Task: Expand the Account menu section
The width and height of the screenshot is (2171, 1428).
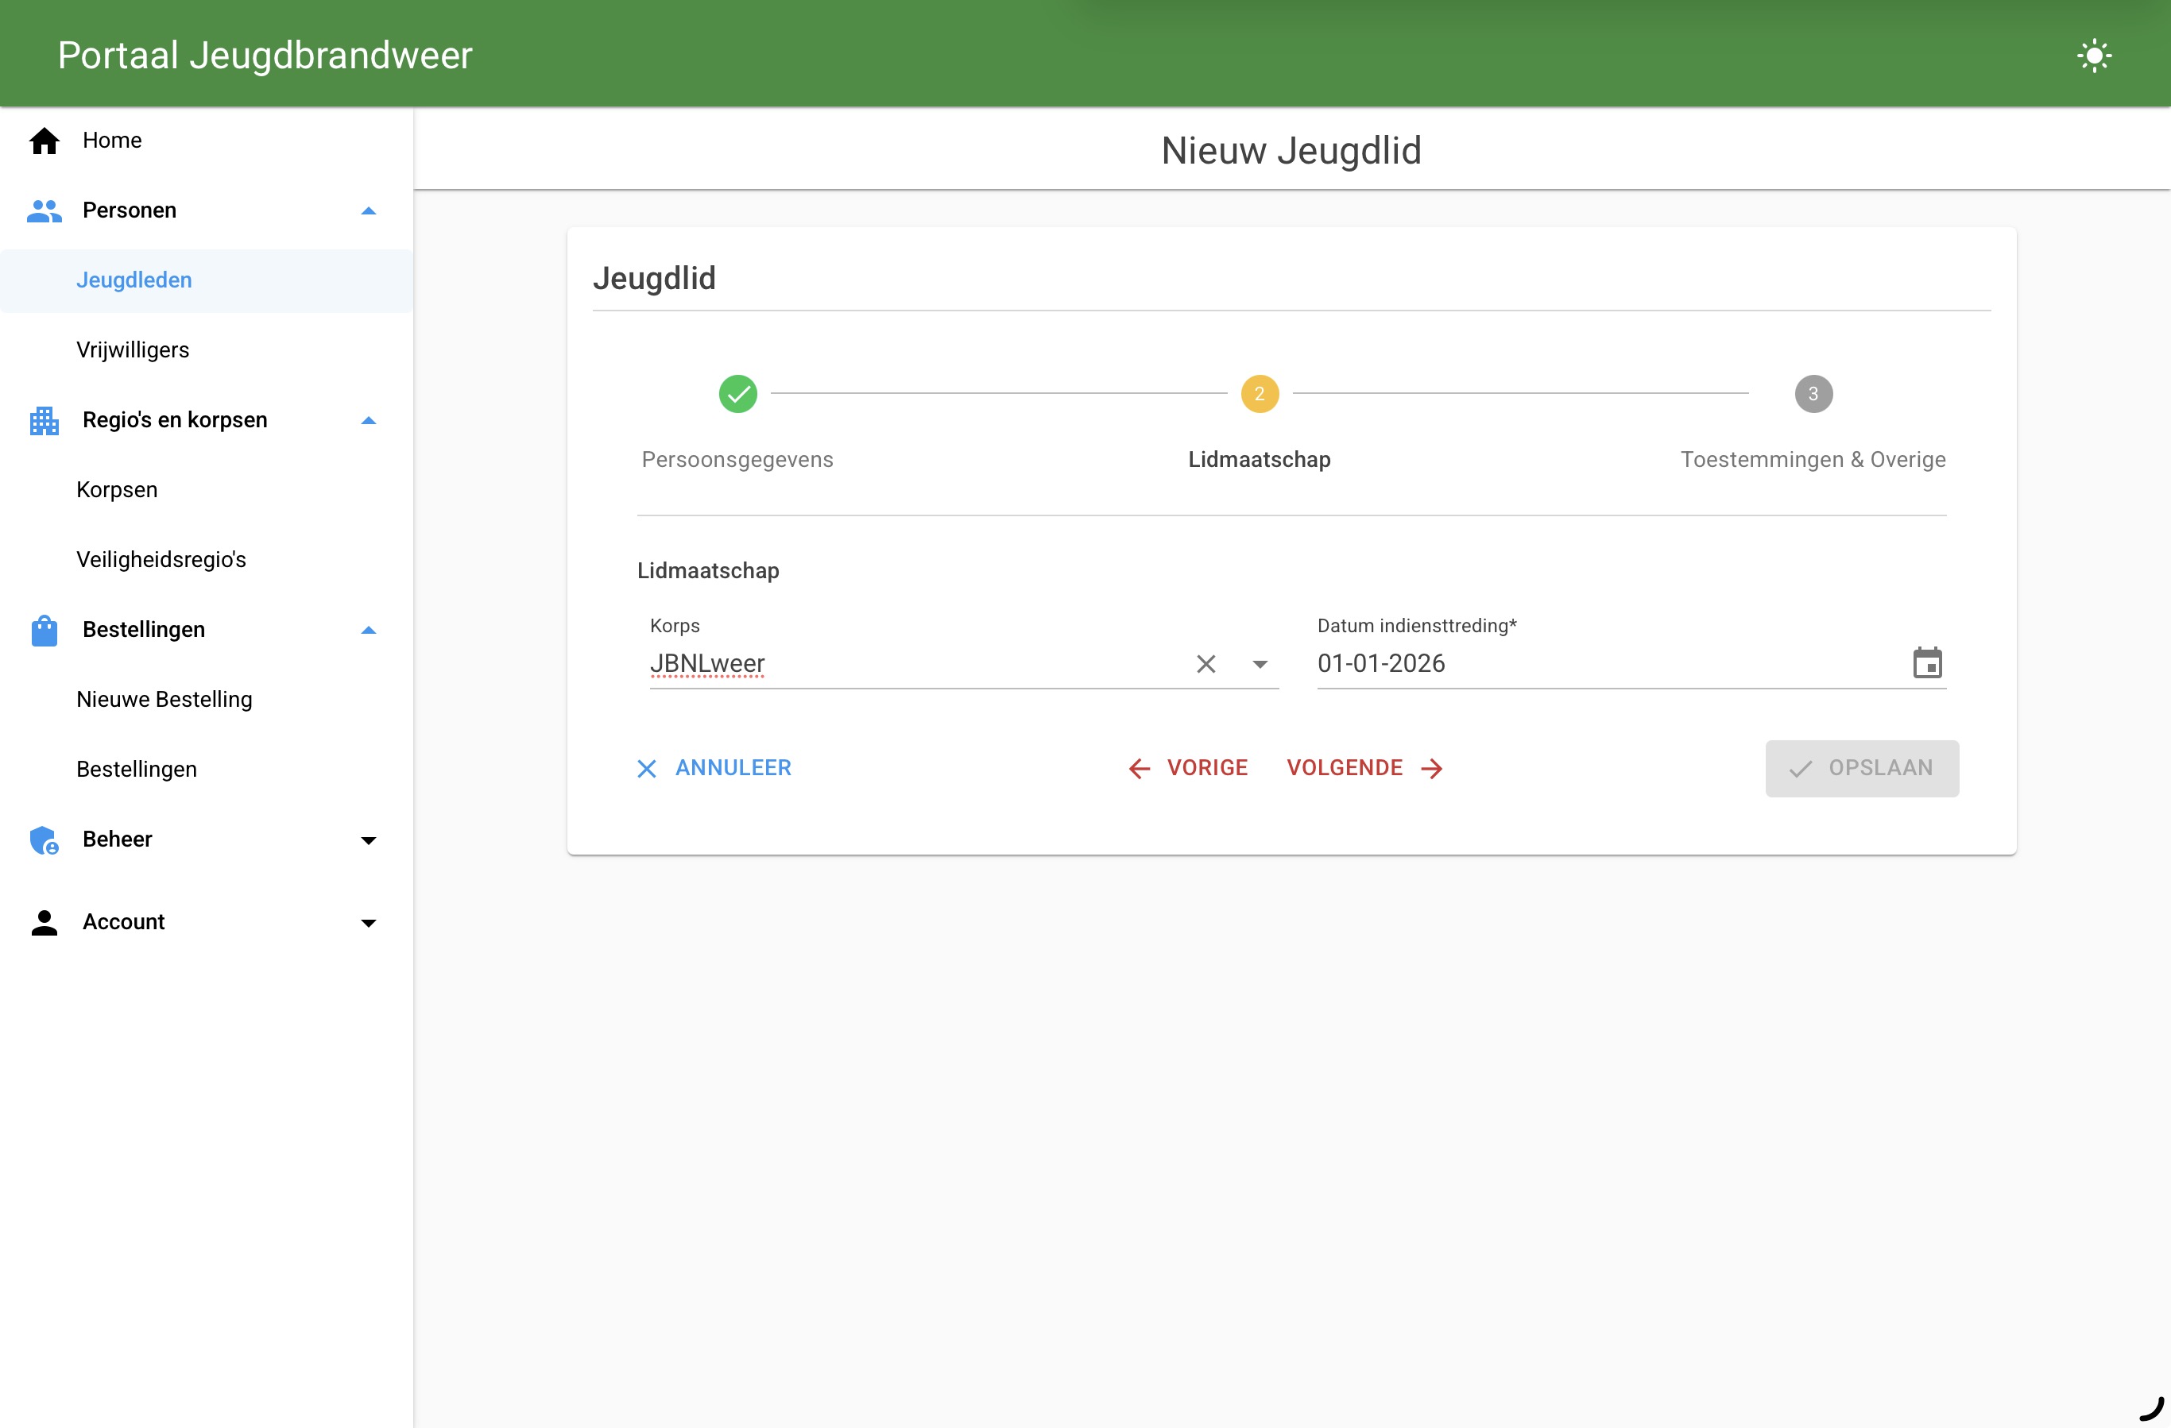Action: (369, 923)
